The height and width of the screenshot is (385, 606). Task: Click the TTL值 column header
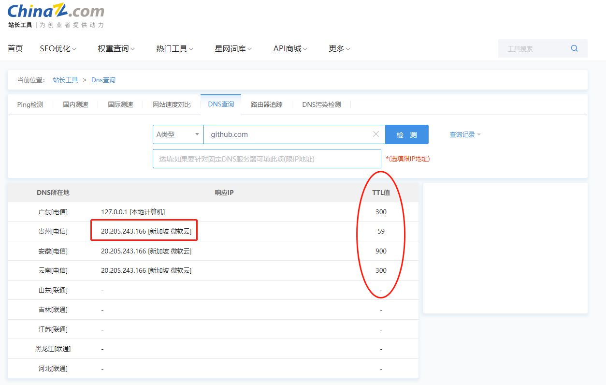(381, 192)
